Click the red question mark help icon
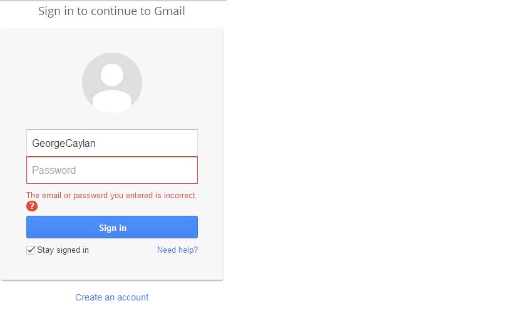Viewport: 511px width, 318px height. (x=32, y=206)
